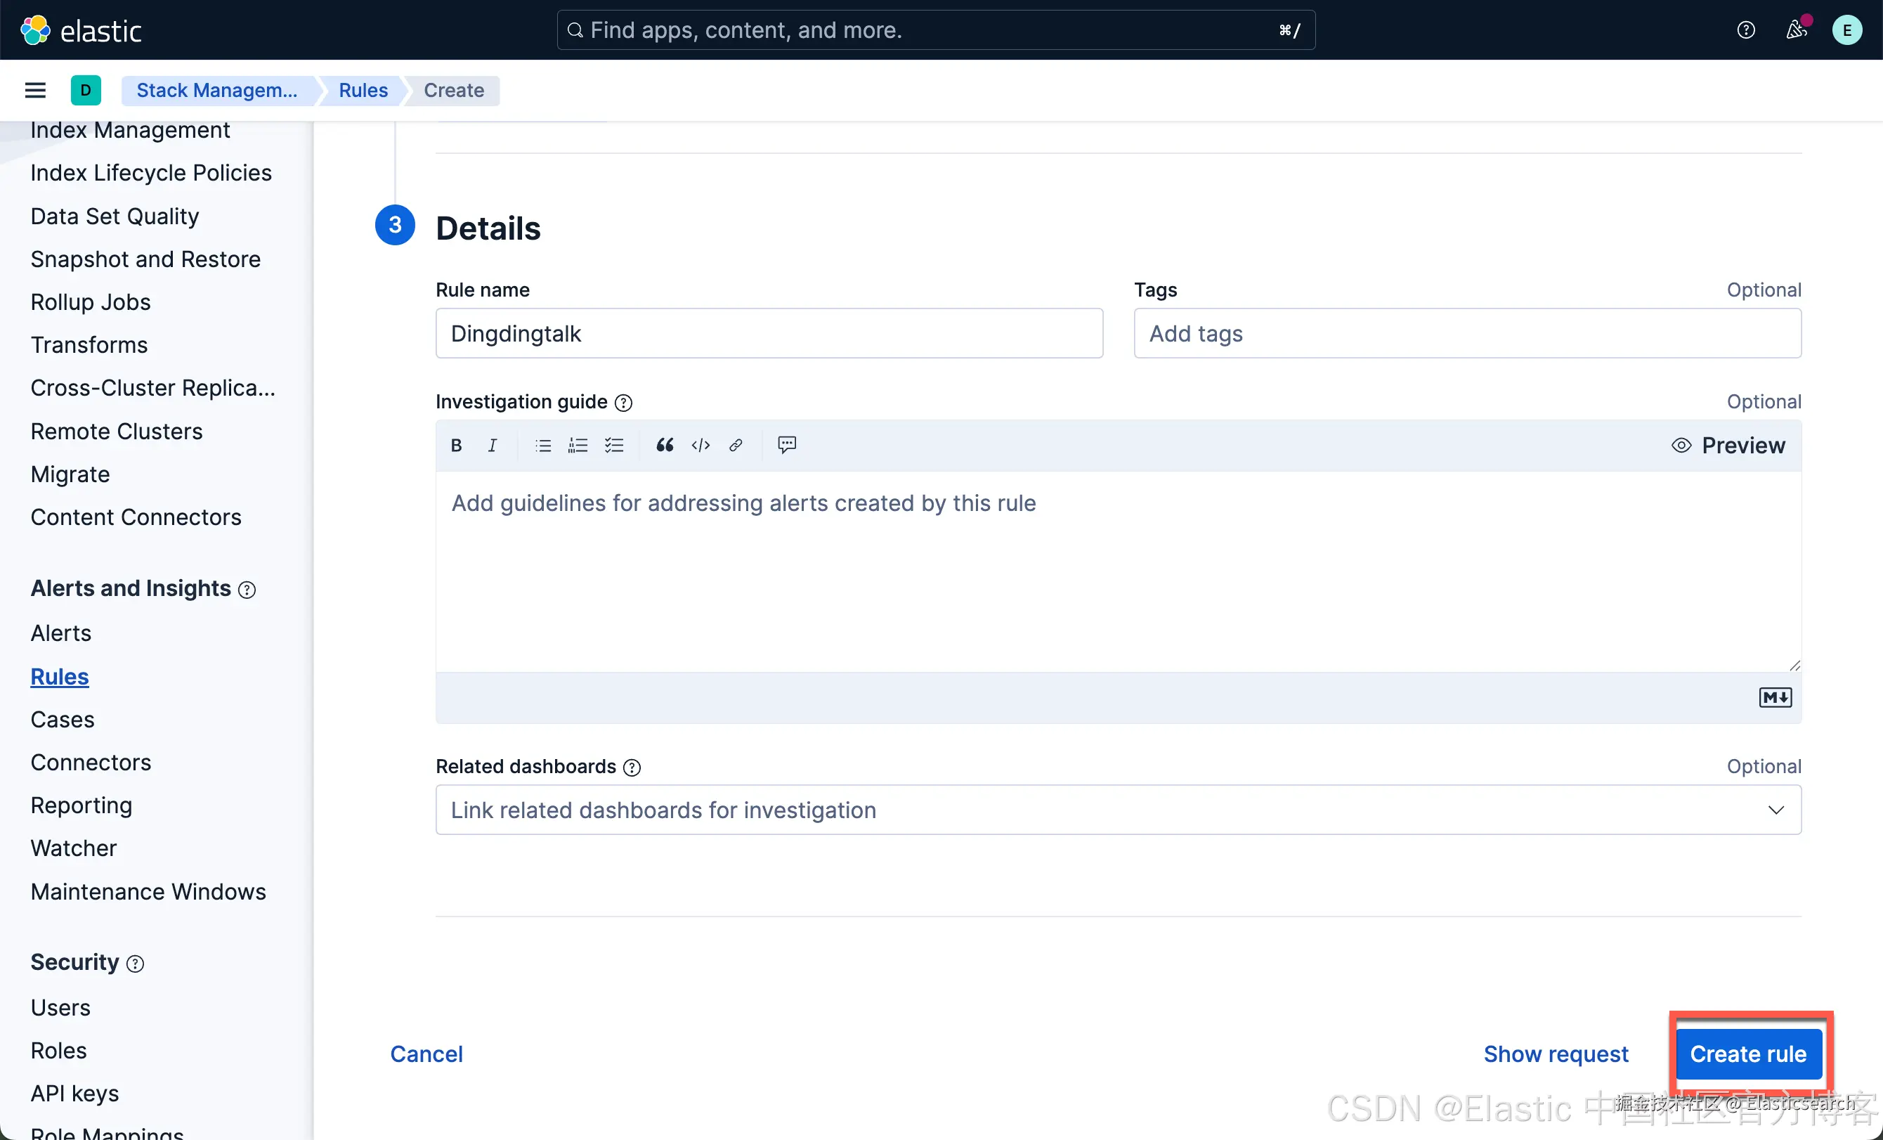Screen dimensions: 1883x1140
Task: Open Markdown syntax help badge
Action: tap(1775, 697)
